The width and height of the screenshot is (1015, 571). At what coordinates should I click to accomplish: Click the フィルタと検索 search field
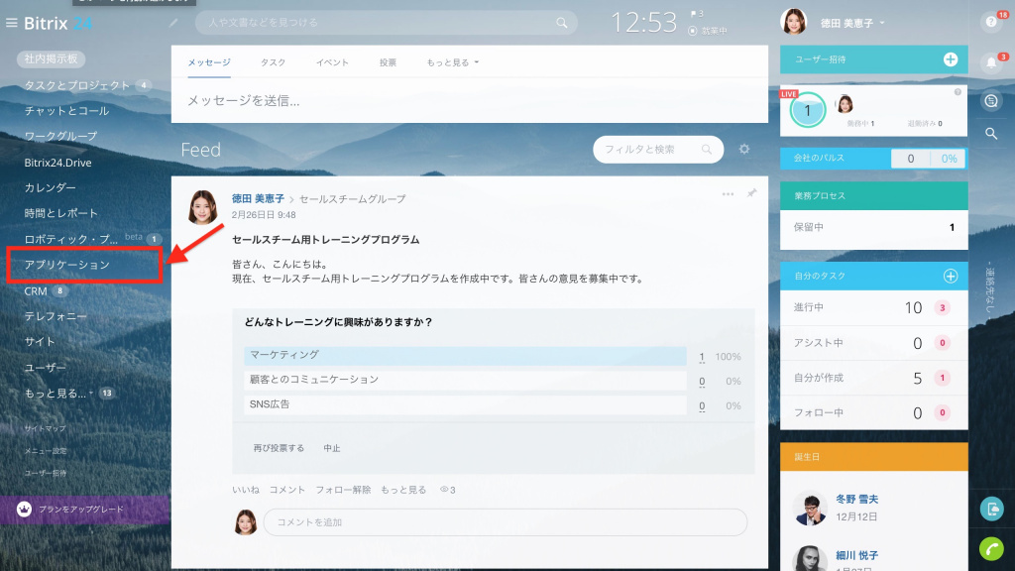[658, 150]
